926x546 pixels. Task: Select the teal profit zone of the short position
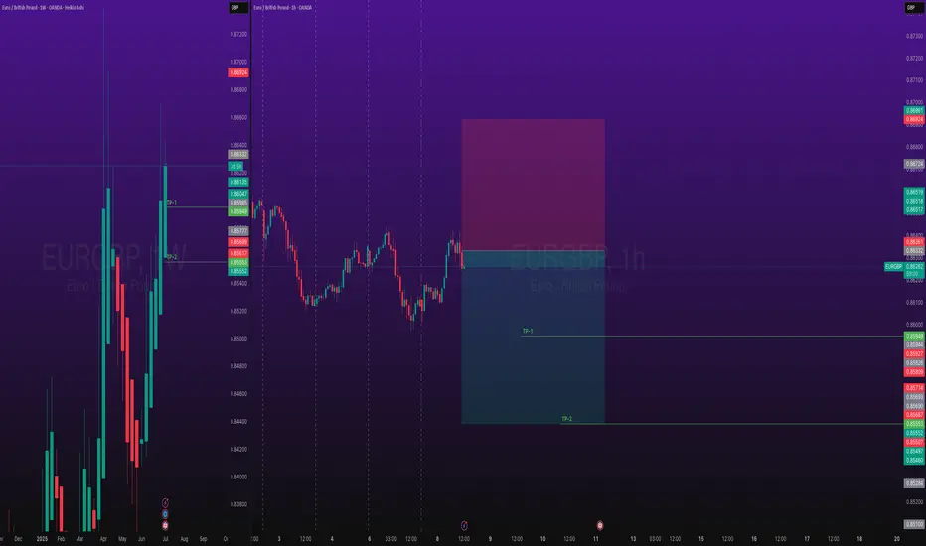coord(534,338)
